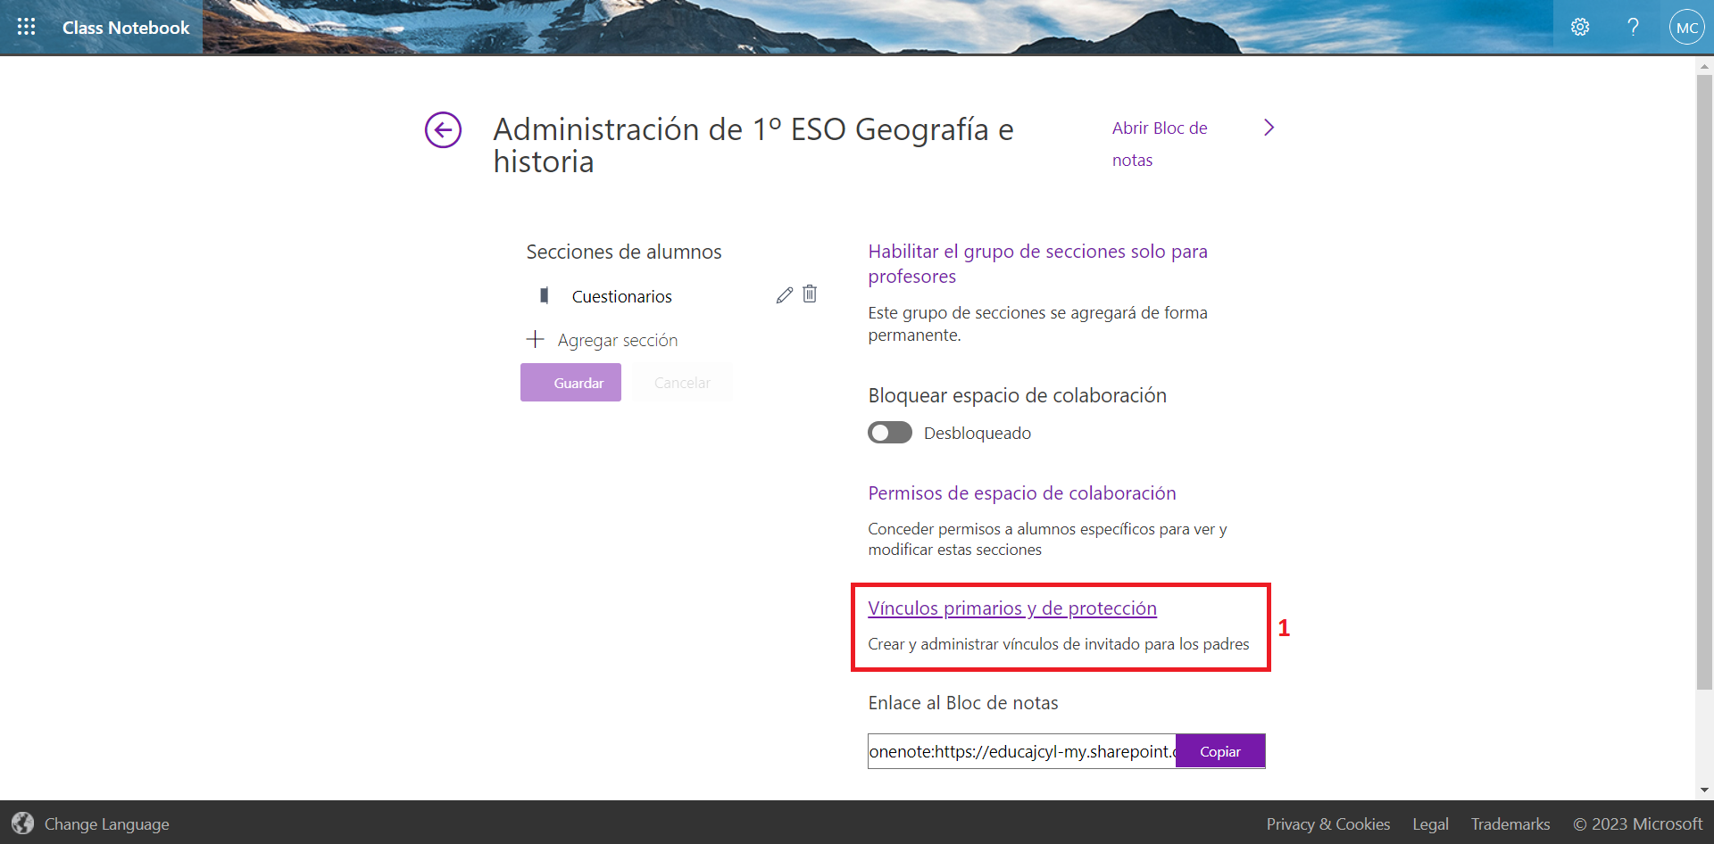Open the app launcher waffle menu
Screen dimensions: 1714x844
coord(26,27)
